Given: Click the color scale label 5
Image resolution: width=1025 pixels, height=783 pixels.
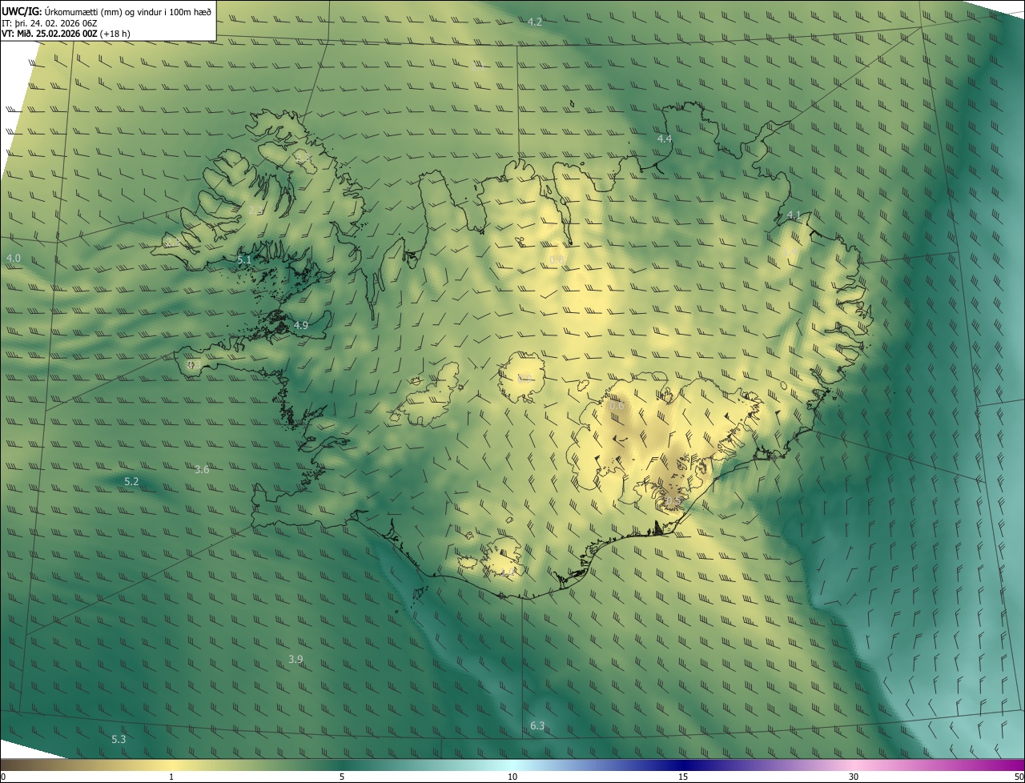Looking at the screenshot, I should (x=342, y=777).
